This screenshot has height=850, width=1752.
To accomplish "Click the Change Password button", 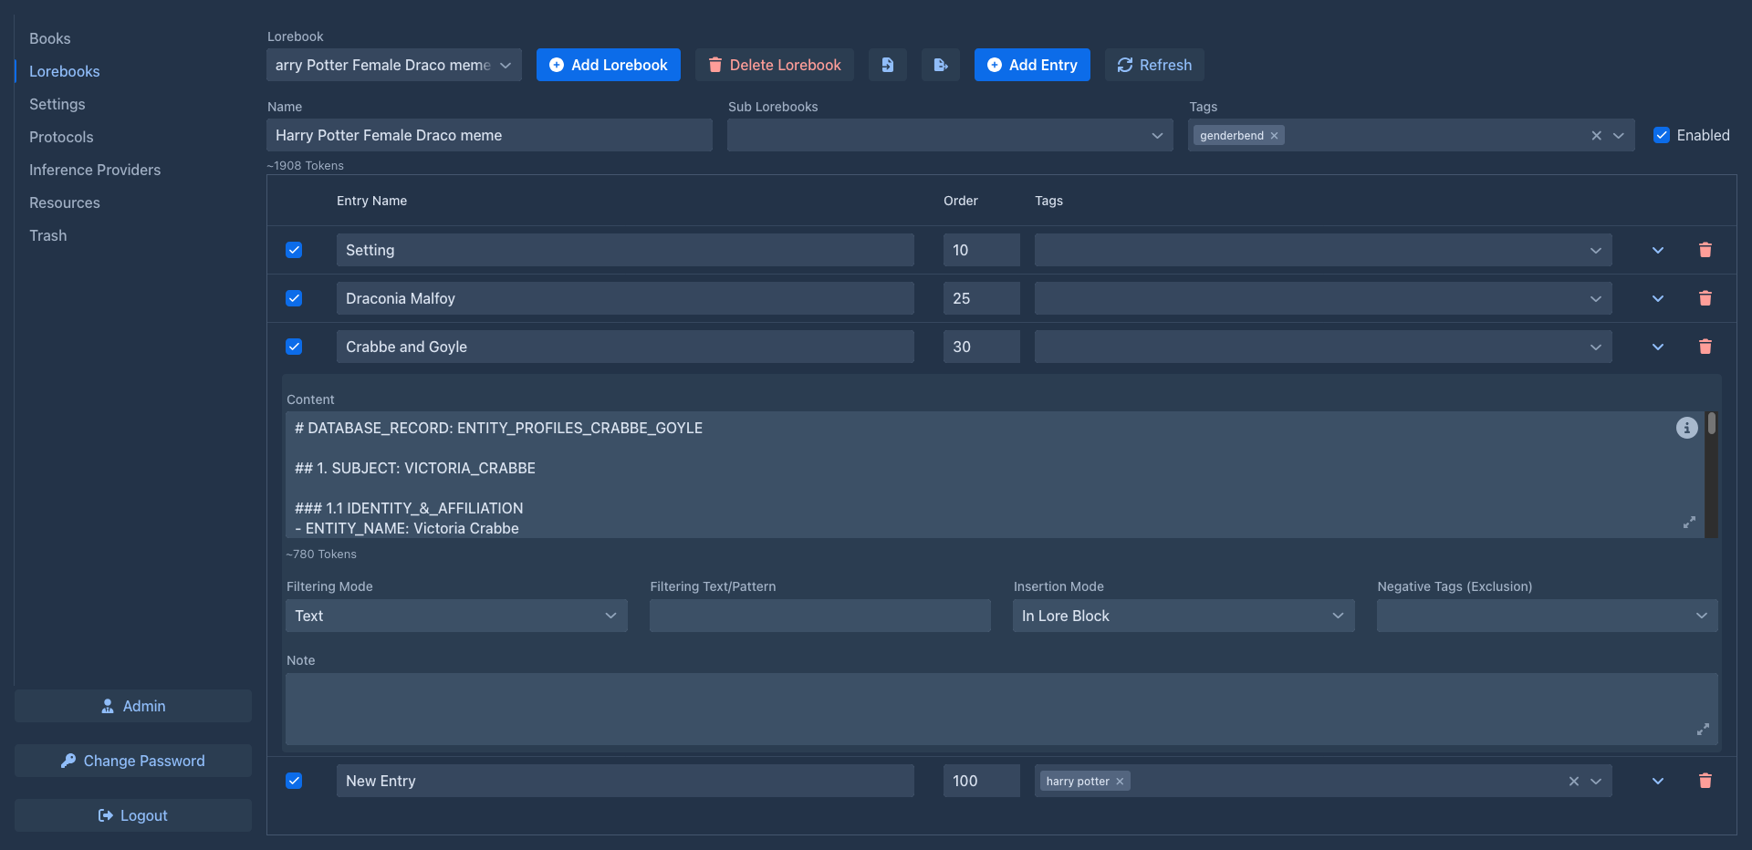I will 133,761.
